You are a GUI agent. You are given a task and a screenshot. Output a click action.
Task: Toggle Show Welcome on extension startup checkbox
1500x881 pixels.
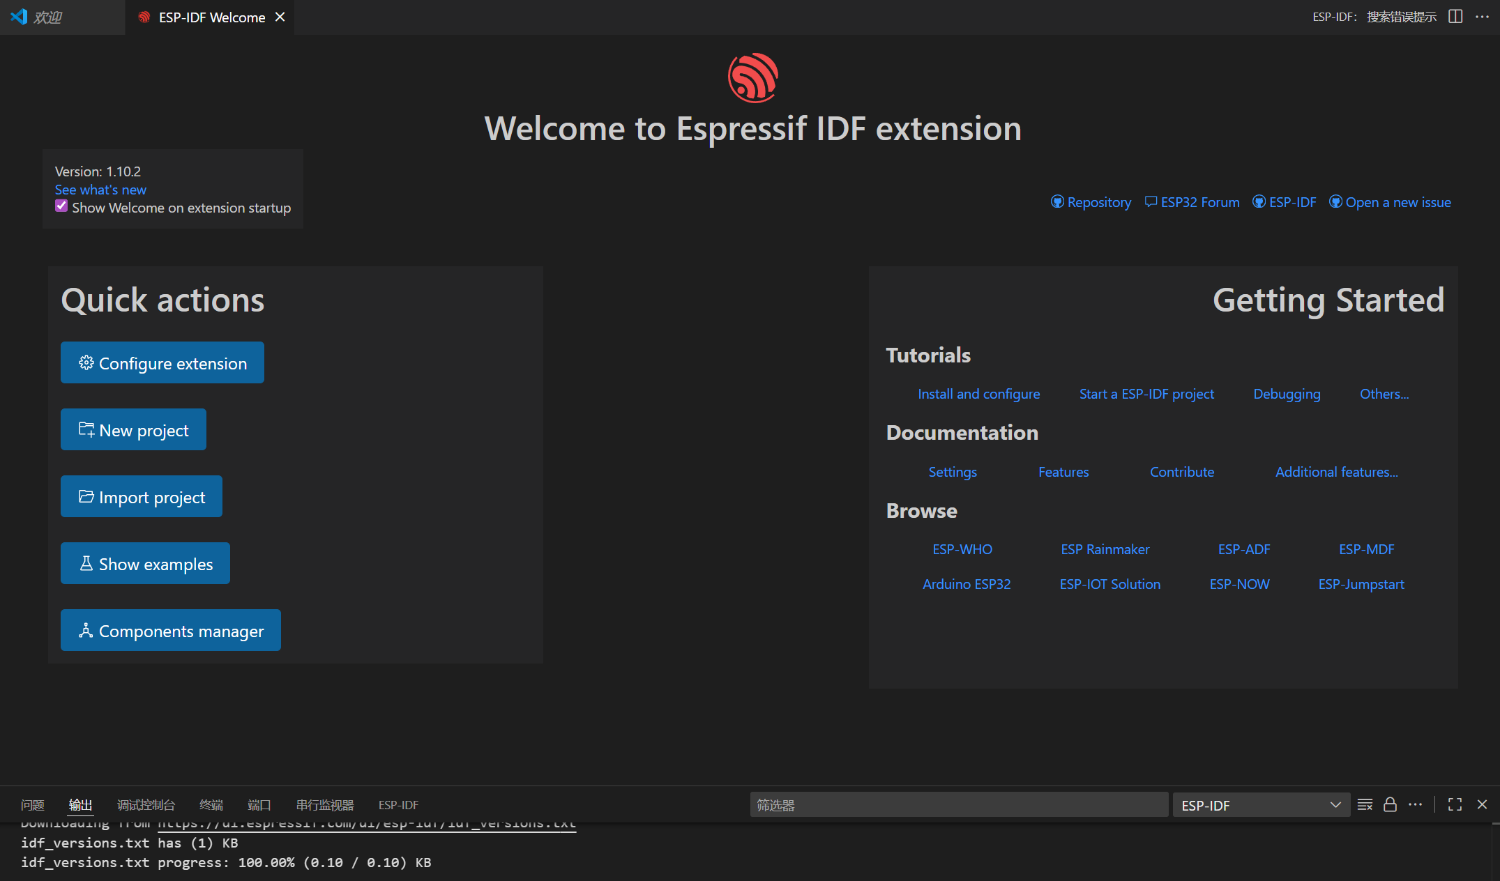click(x=61, y=206)
